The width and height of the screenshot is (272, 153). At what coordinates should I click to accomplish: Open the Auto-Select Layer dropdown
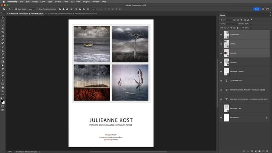pyautogui.click(x=31, y=9)
